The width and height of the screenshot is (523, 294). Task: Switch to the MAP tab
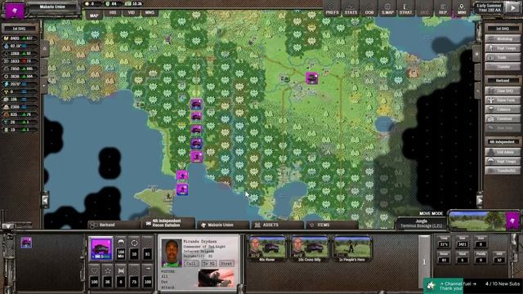[x=94, y=16]
